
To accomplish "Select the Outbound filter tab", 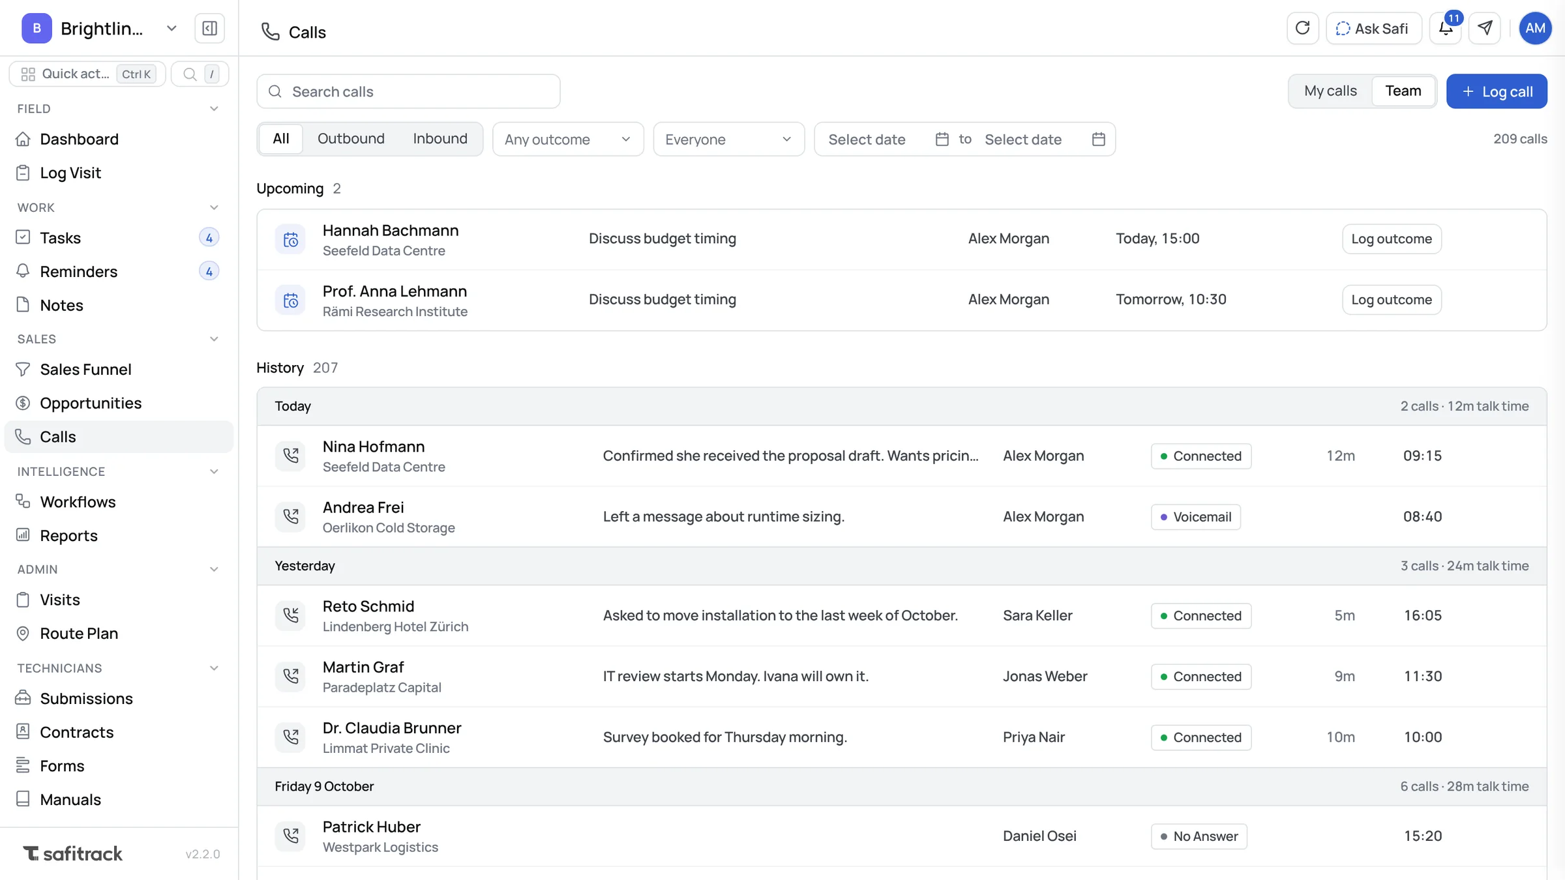I will [x=351, y=138].
